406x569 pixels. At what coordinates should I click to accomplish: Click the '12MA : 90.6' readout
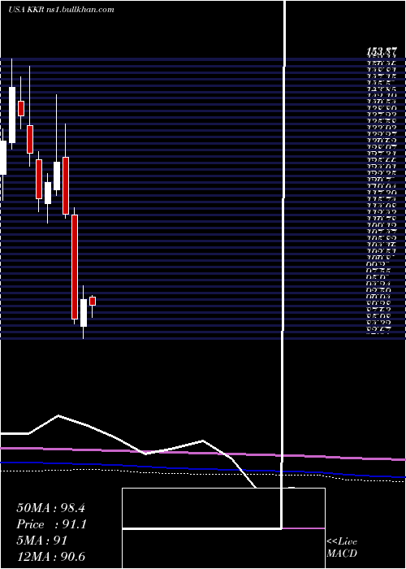click(51, 557)
